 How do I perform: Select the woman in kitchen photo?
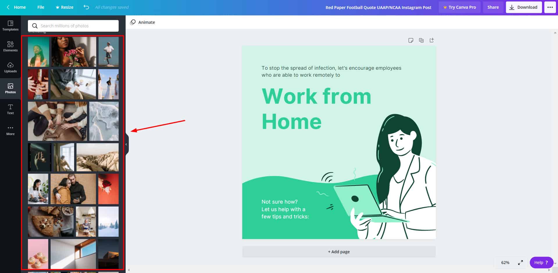[x=86, y=222]
